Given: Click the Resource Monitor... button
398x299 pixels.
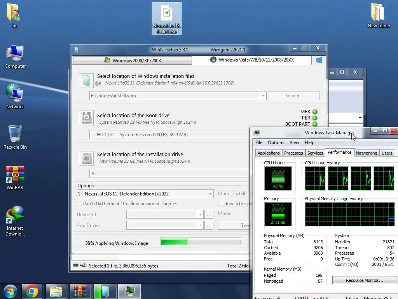Looking at the screenshot, I should point(364,280).
